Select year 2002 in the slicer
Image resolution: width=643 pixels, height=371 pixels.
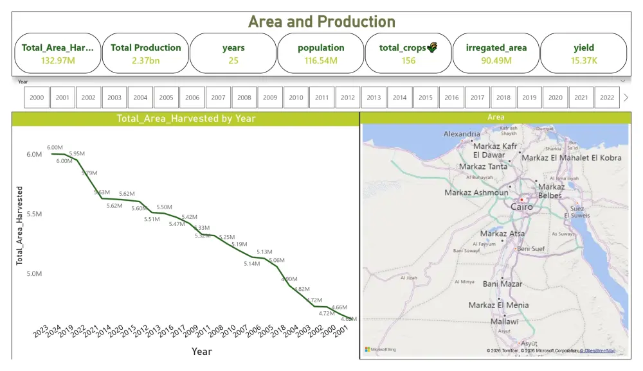pos(88,98)
